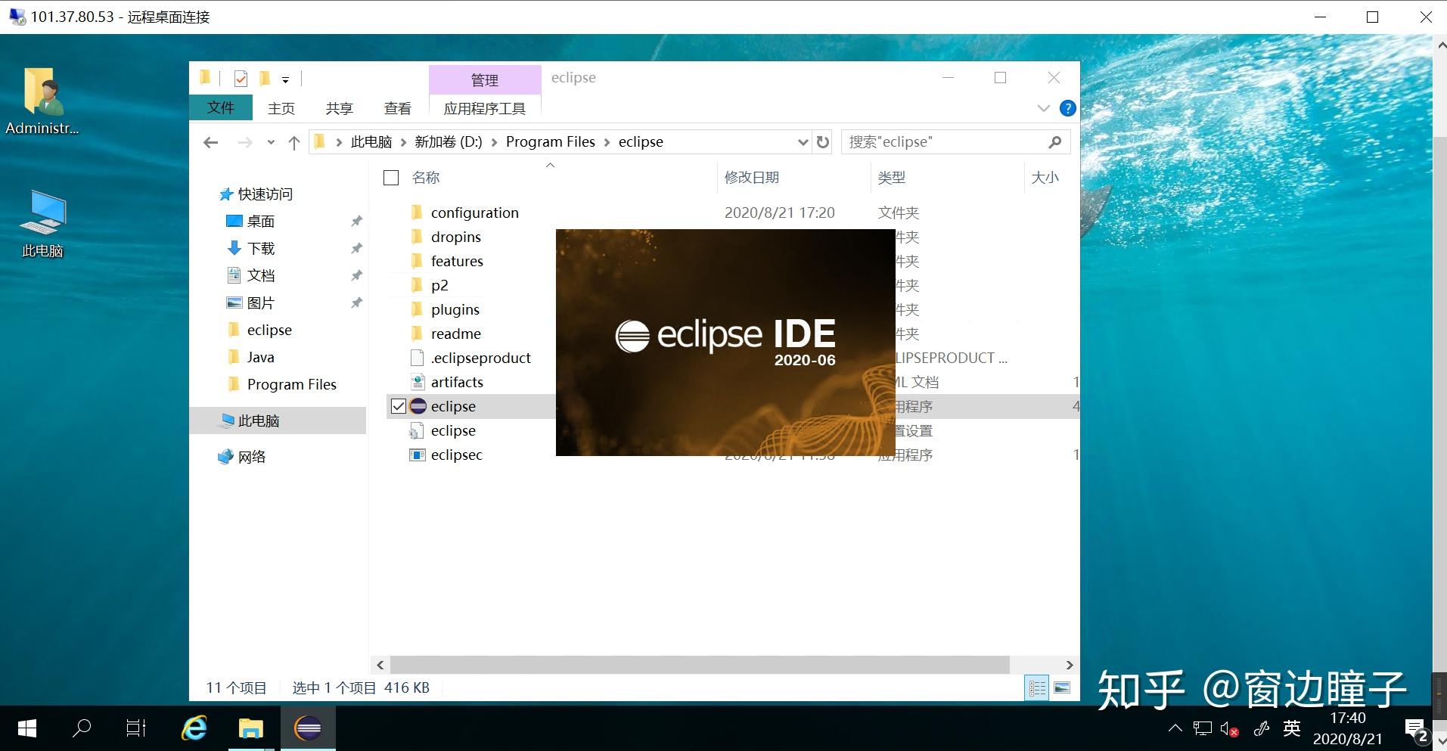The image size is (1447, 751).
Task: Click the forward navigation arrow
Action: [245, 142]
